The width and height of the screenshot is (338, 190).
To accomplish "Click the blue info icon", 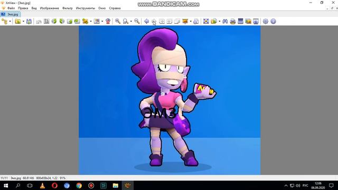I will (x=273, y=21).
